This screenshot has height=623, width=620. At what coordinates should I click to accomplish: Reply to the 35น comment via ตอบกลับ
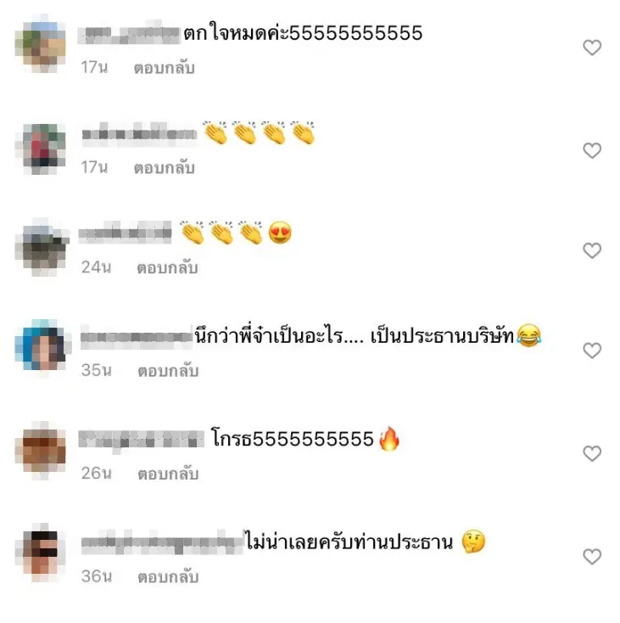168,371
